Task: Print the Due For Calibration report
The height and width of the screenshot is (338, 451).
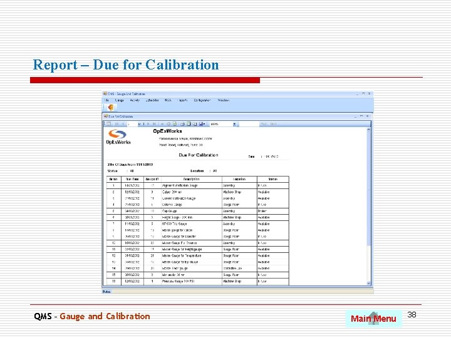Action: [x=182, y=124]
